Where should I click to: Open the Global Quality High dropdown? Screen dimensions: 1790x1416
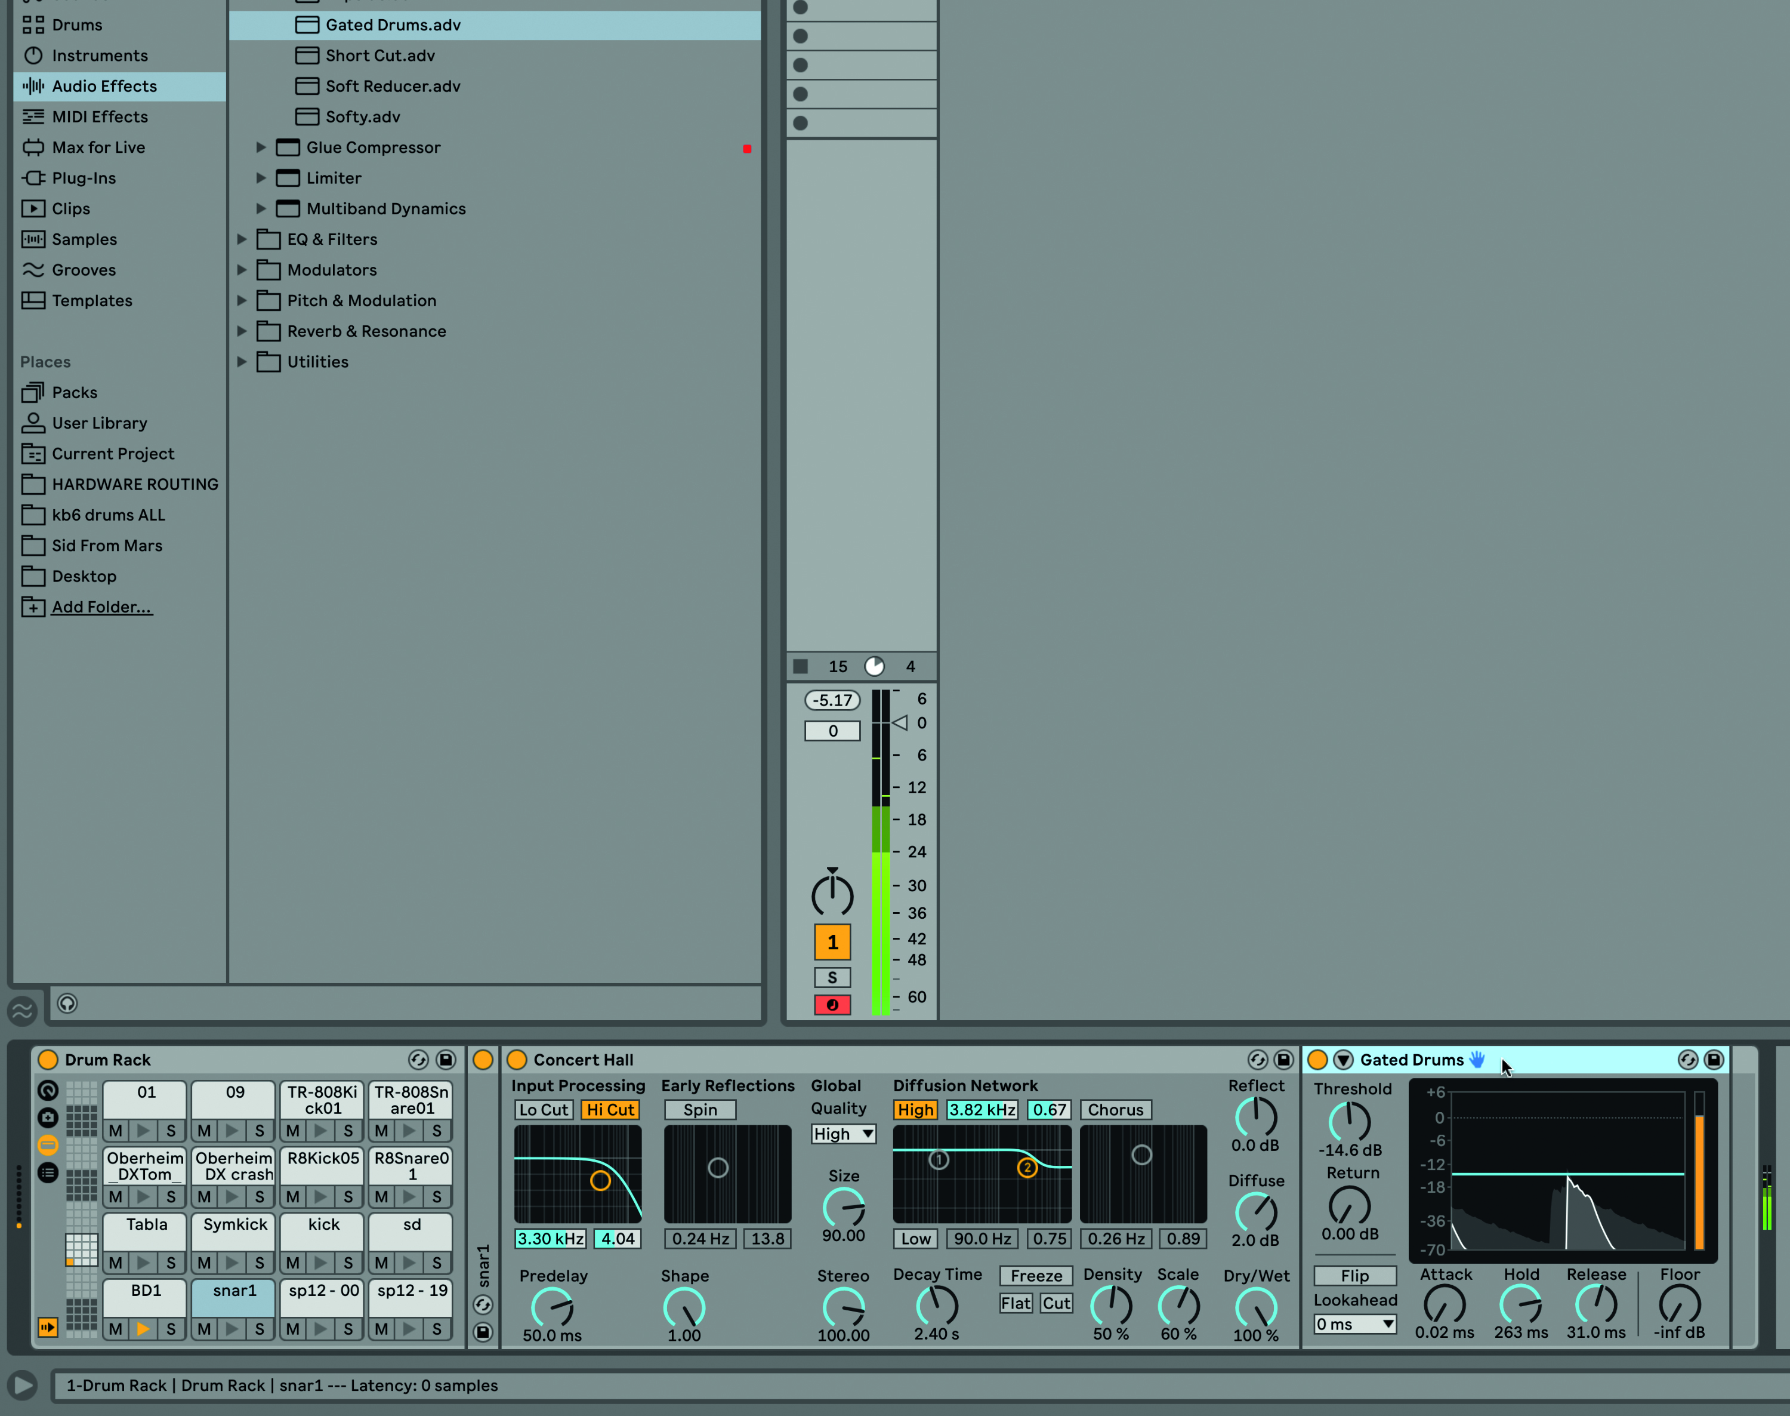click(842, 1133)
